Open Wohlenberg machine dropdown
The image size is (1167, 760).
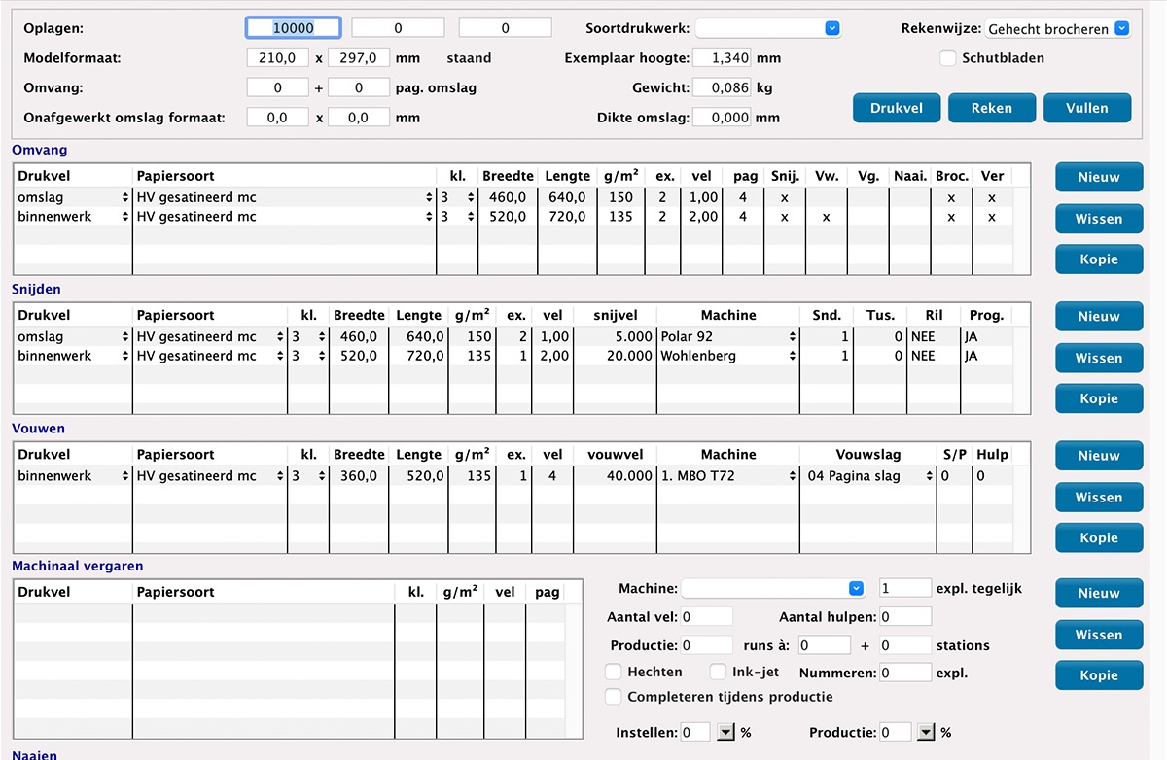click(728, 356)
